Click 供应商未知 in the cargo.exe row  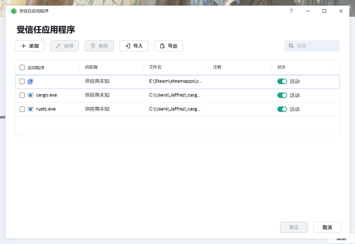(97, 95)
